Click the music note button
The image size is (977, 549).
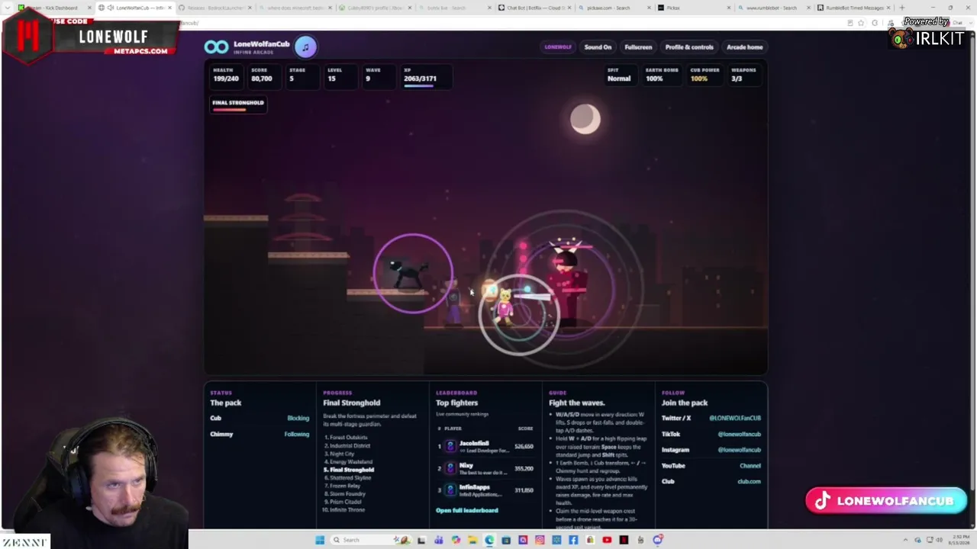coord(305,47)
